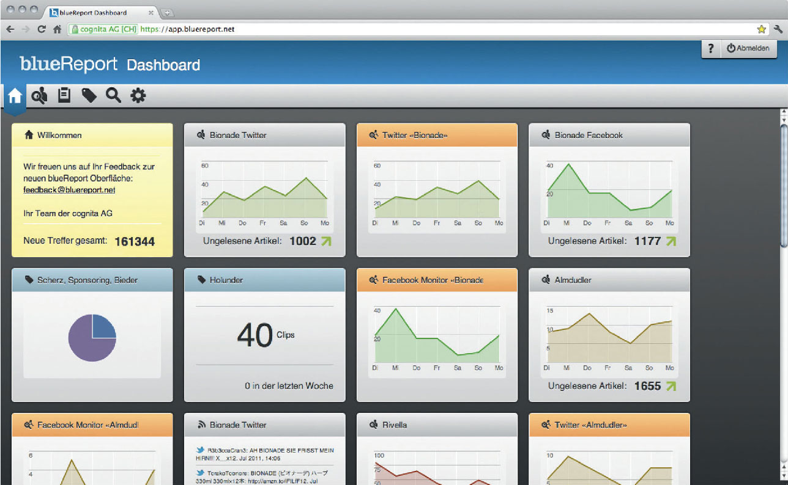Click the 1655 unread articles count
Viewport: 788px width, 485px height.
(x=647, y=386)
